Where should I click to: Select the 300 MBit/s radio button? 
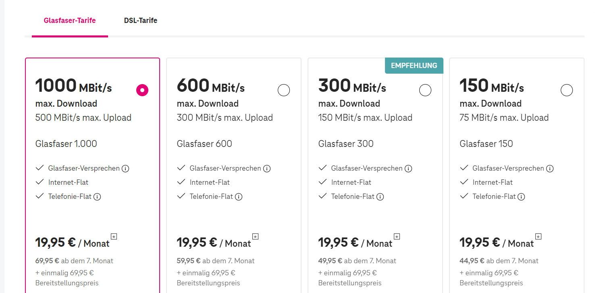[425, 91]
